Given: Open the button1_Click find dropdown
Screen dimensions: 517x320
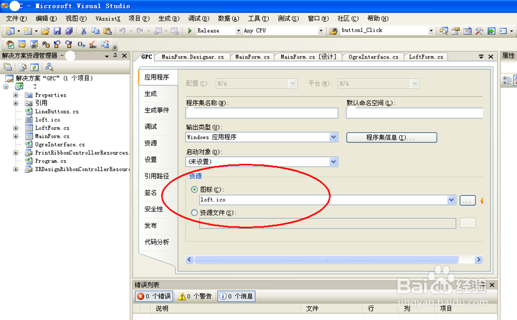Looking at the screenshot, I should (x=431, y=31).
